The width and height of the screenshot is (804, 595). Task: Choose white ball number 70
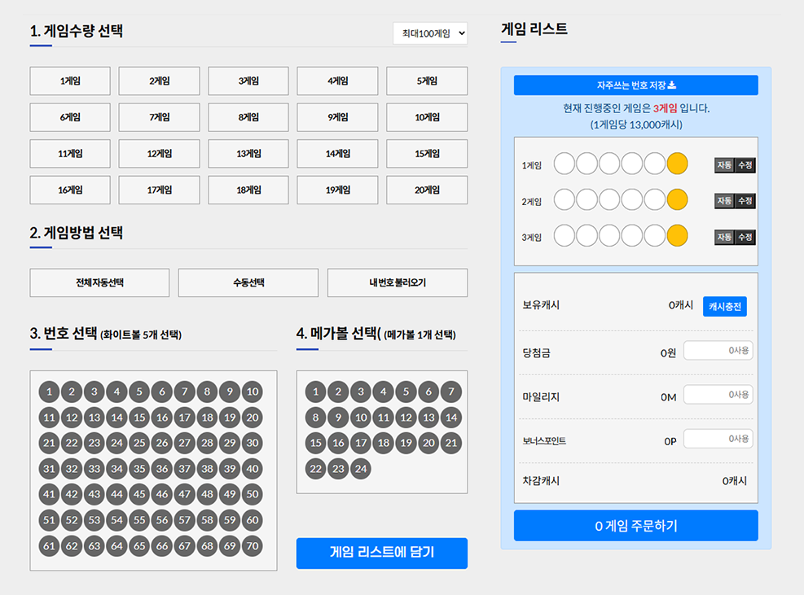253,545
